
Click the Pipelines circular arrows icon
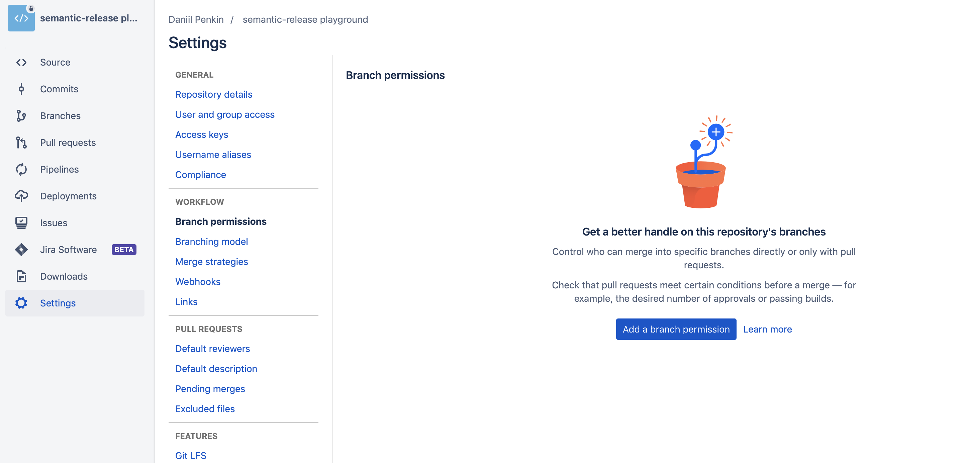[21, 169]
